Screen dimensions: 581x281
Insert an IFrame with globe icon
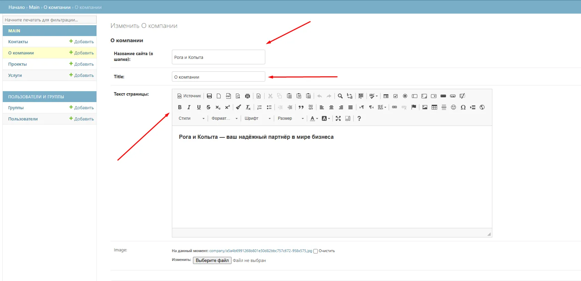point(482,107)
